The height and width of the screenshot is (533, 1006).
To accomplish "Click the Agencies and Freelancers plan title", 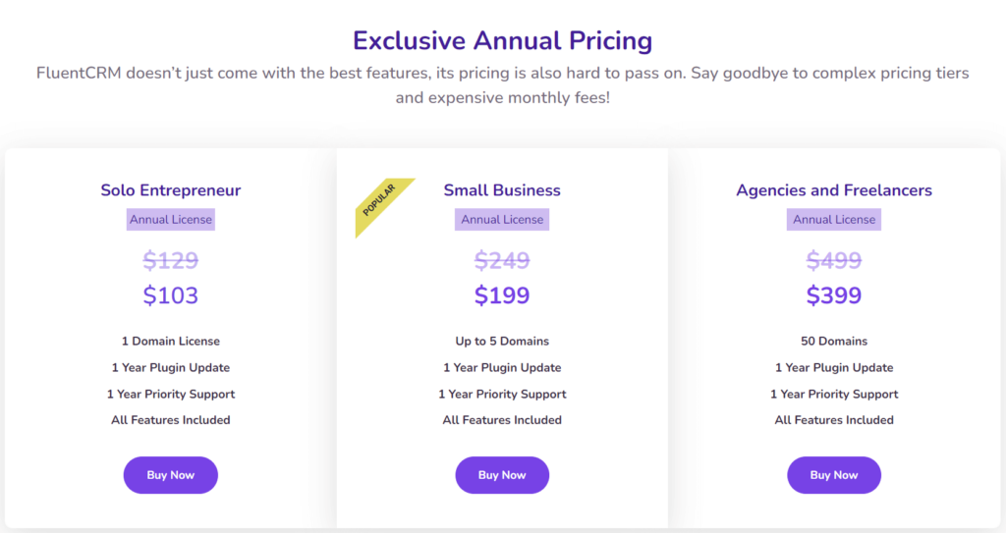I will point(834,190).
